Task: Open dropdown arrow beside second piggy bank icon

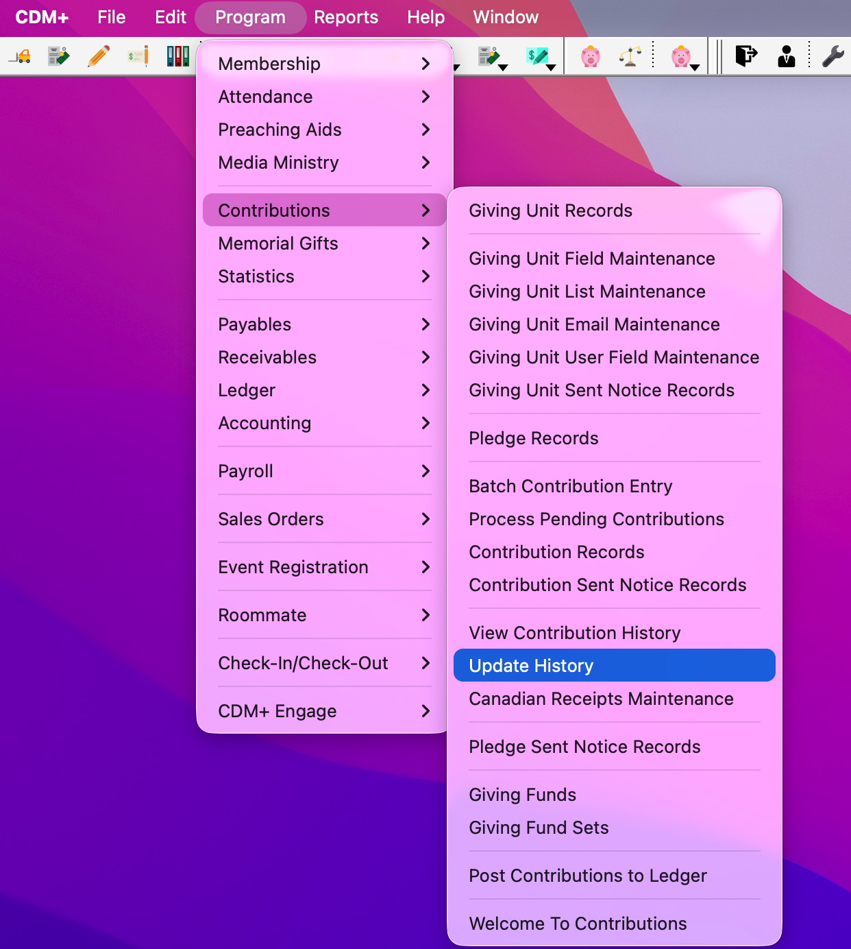Action: pyautogui.click(x=695, y=67)
